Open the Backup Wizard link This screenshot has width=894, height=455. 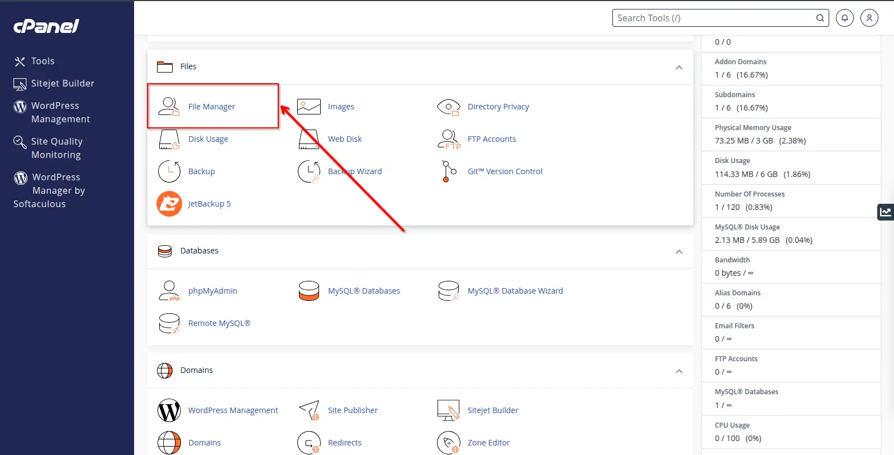(355, 171)
